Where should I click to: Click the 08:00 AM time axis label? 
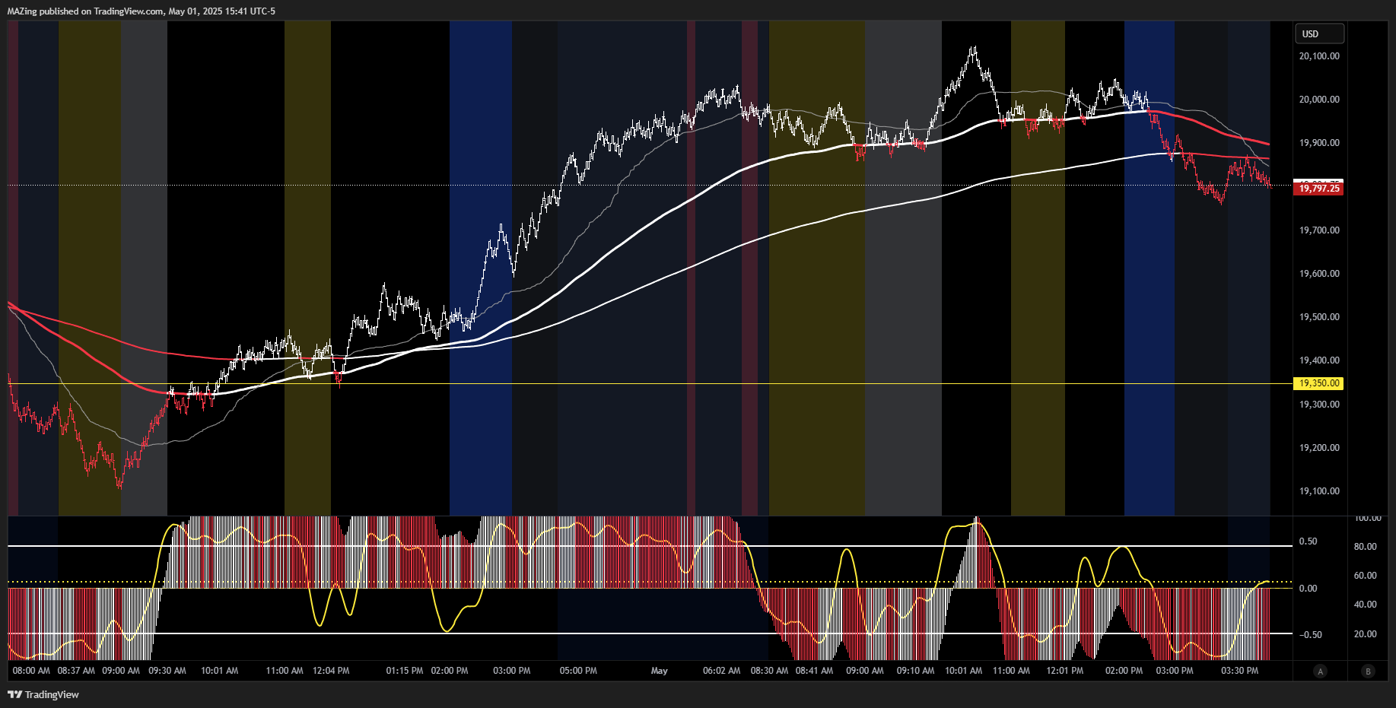click(x=31, y=671)
